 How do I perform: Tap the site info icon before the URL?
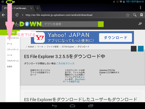(23, 15)
